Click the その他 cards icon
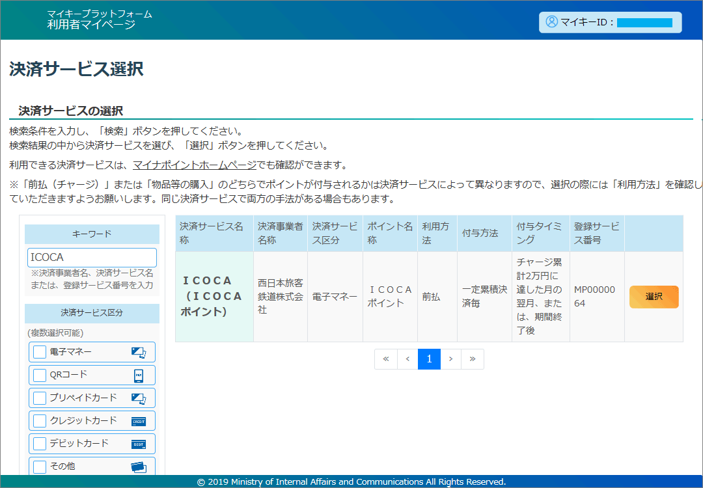Viewport: 703px width, 488px height. pyautogui.click(x=139, y=467)
